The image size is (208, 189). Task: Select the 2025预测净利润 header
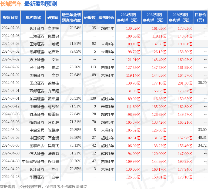tap(154, 17)
